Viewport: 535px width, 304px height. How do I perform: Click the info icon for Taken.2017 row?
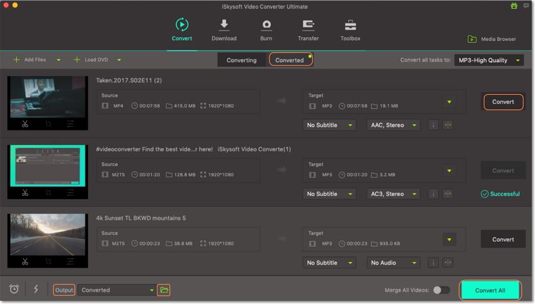[x=433, y=125]
